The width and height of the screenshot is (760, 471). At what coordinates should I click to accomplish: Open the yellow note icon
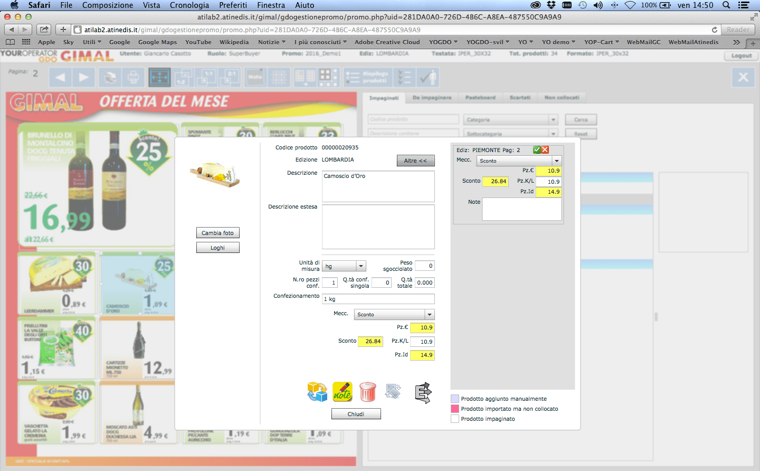[343, 392]
